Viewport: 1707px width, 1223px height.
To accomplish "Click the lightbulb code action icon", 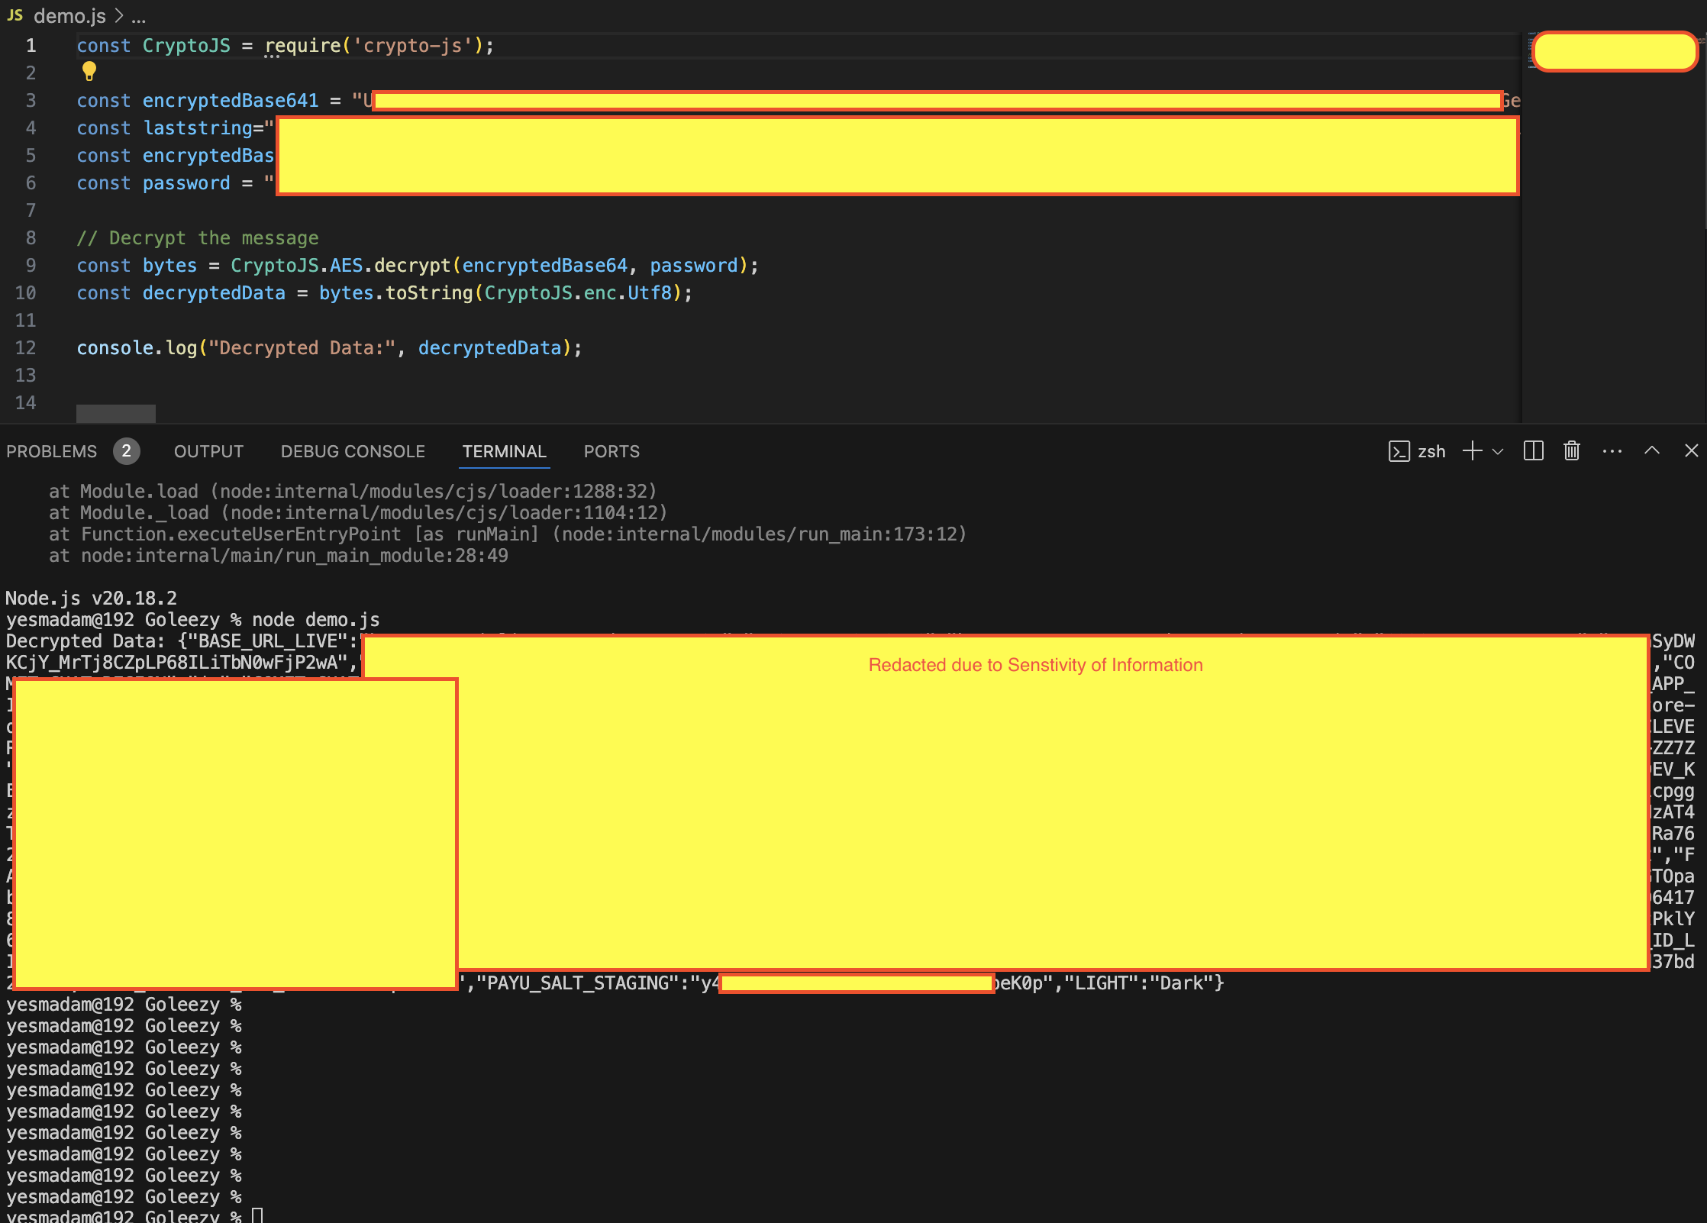I will click(89, 72).
